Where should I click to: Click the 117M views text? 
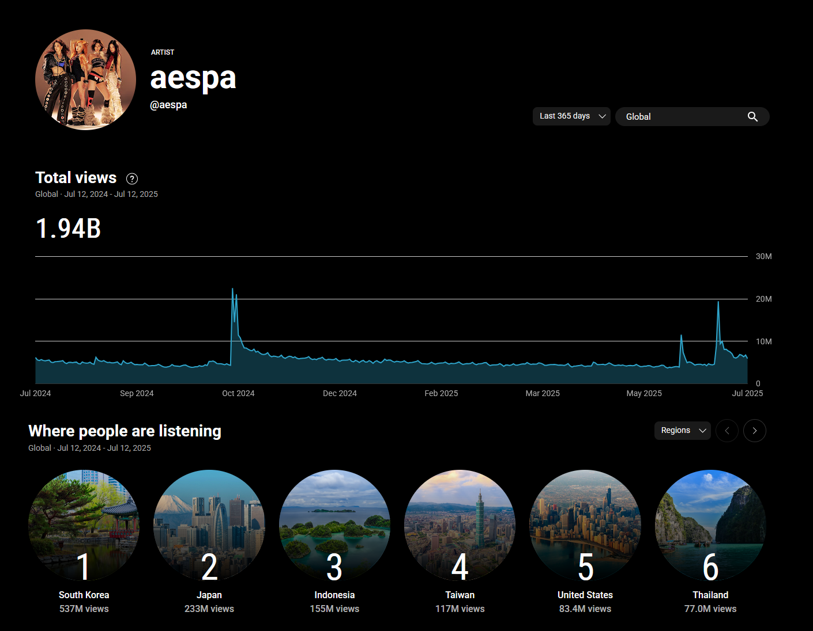click(460, 609)
